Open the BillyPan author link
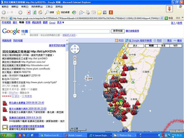184x138 pixels. tap(13, 93)
